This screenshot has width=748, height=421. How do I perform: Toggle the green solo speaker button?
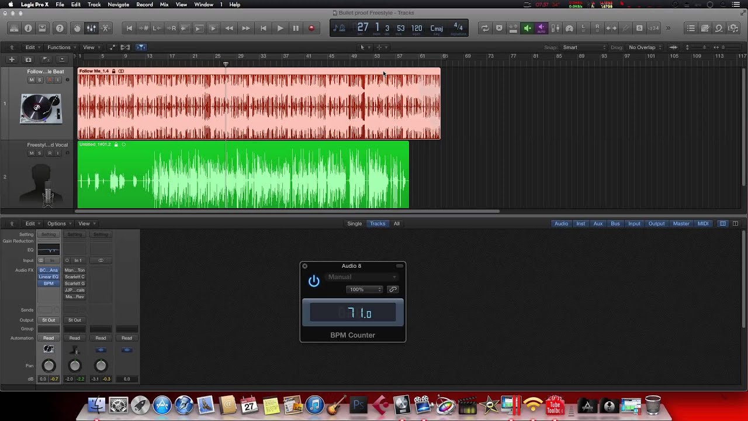click(527, 28)
